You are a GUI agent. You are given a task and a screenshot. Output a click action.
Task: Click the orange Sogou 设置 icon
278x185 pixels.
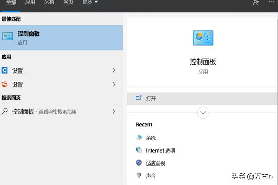[x=5, y=85]
